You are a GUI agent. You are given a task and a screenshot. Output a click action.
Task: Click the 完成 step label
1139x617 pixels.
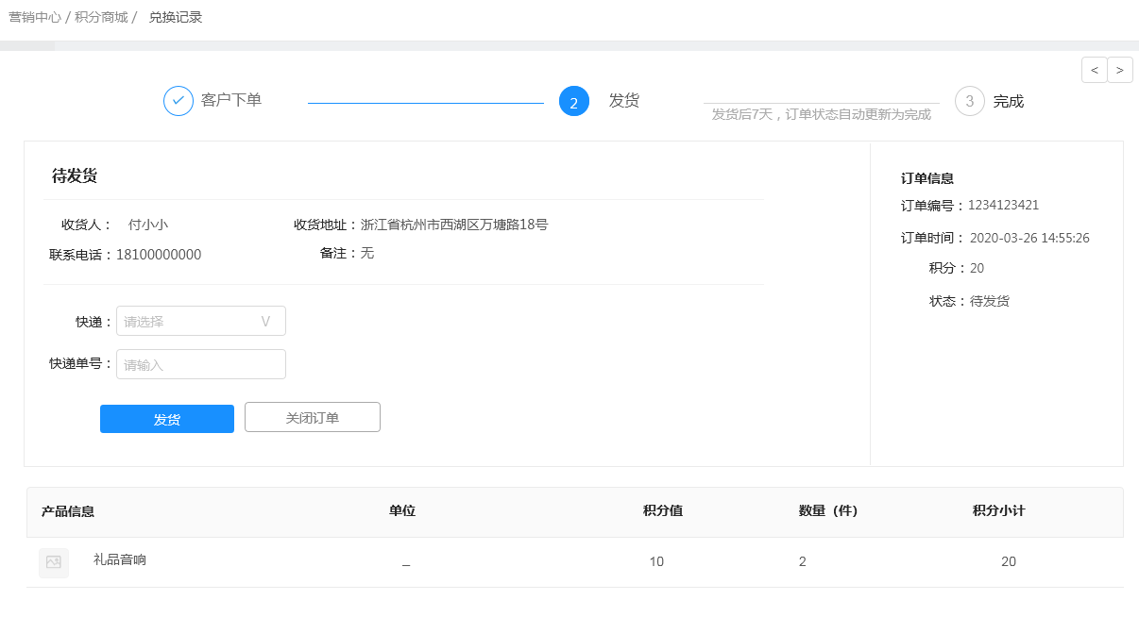(x=1009, y=101)
